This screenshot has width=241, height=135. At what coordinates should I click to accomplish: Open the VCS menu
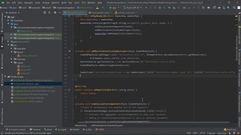84,3
